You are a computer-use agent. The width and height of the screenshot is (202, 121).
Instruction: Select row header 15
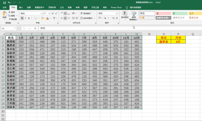(x=3, y=92)
